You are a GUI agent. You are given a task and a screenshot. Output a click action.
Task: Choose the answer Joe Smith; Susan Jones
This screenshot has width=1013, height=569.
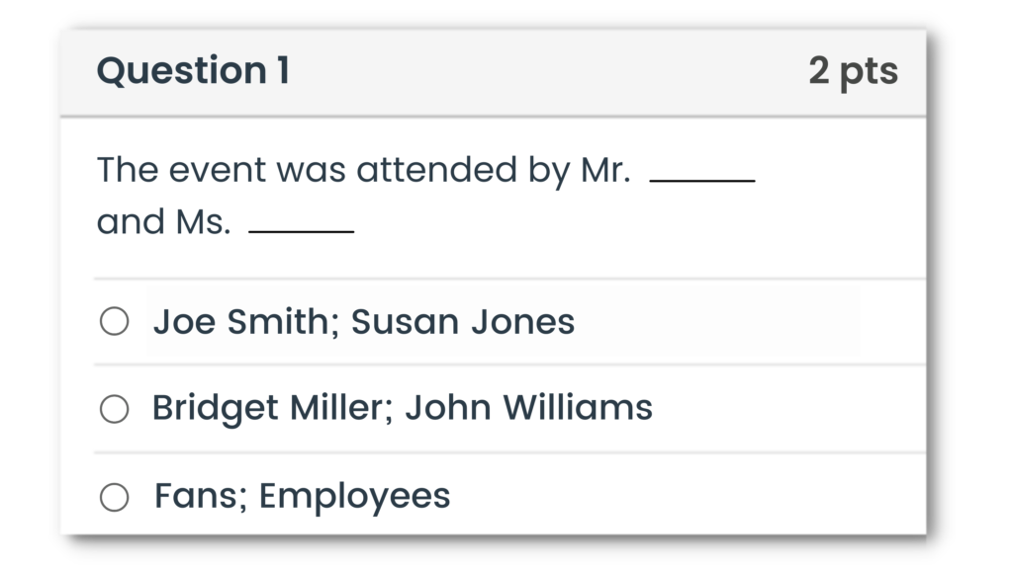pos(363,320)
